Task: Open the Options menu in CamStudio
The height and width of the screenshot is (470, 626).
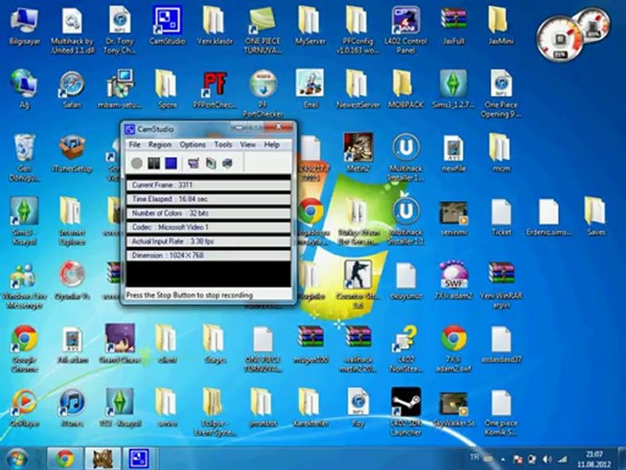Action: coord(192,145)
